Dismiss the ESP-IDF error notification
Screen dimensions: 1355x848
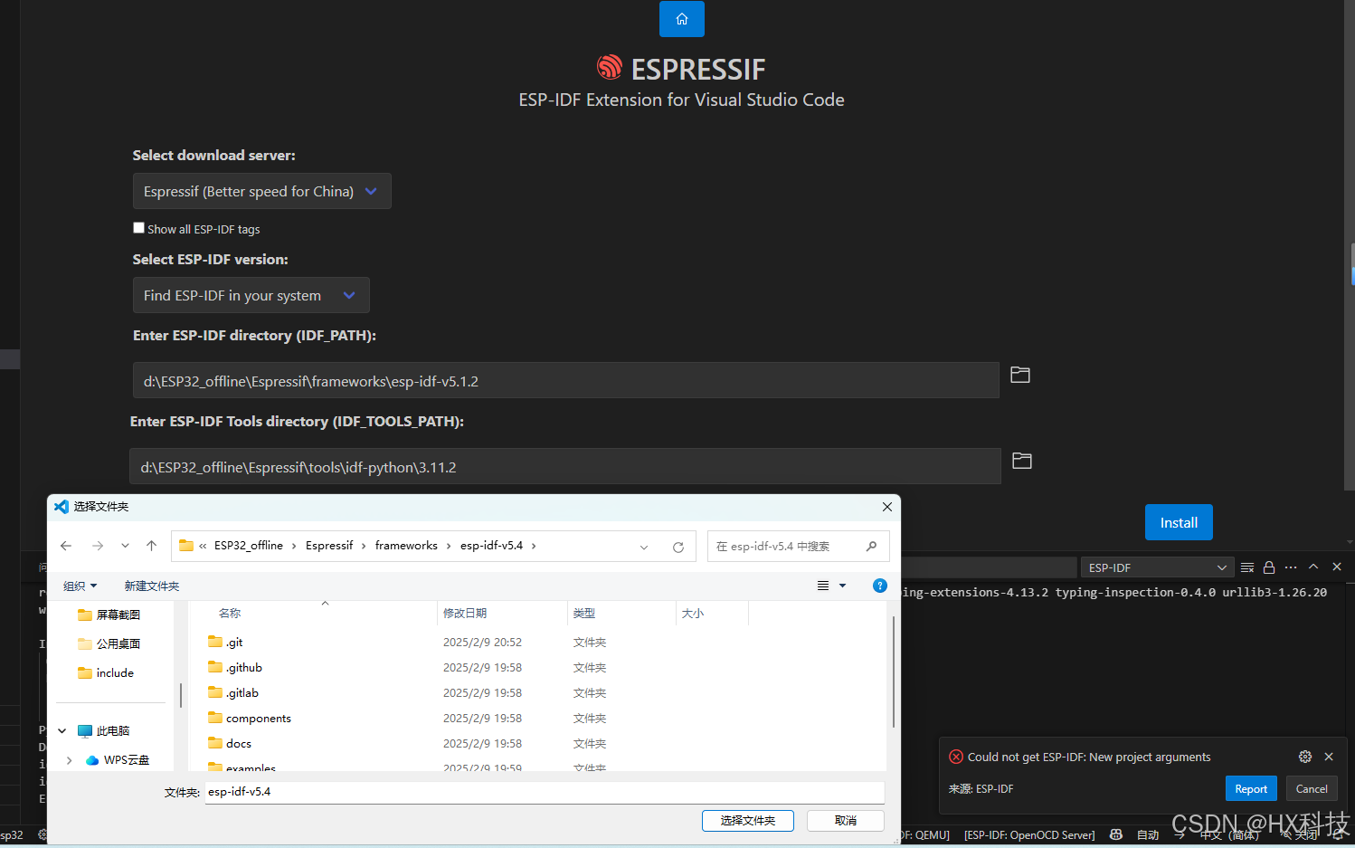tap(1329, 757)
